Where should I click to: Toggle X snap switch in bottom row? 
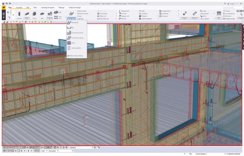(4, 151)
